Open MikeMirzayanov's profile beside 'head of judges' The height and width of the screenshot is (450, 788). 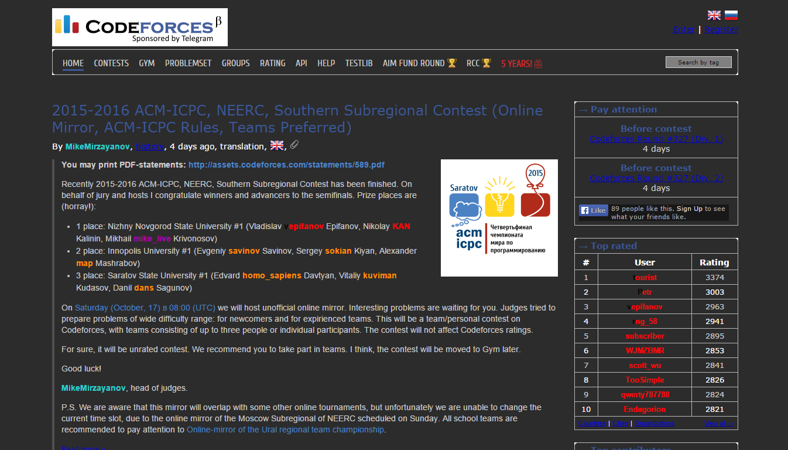94,388
